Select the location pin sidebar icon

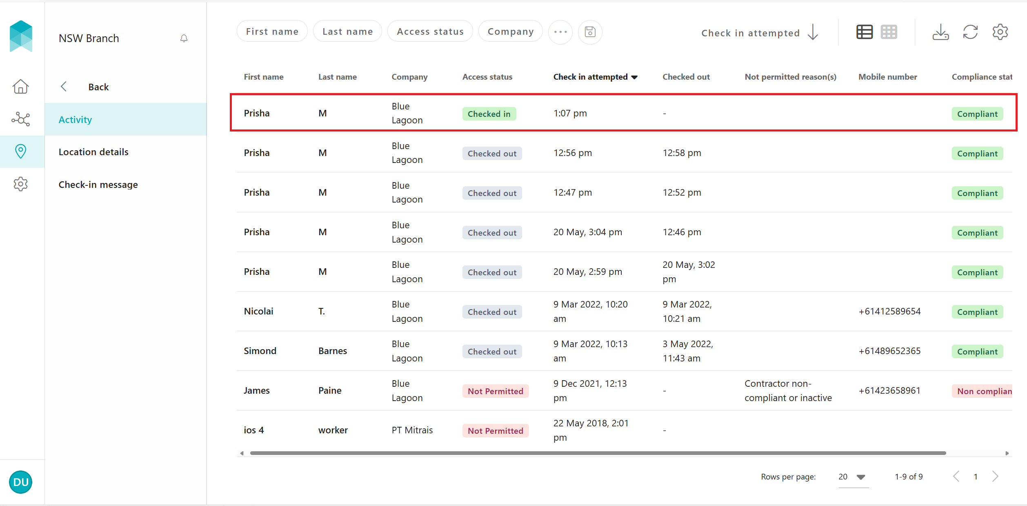coord(20,152)
